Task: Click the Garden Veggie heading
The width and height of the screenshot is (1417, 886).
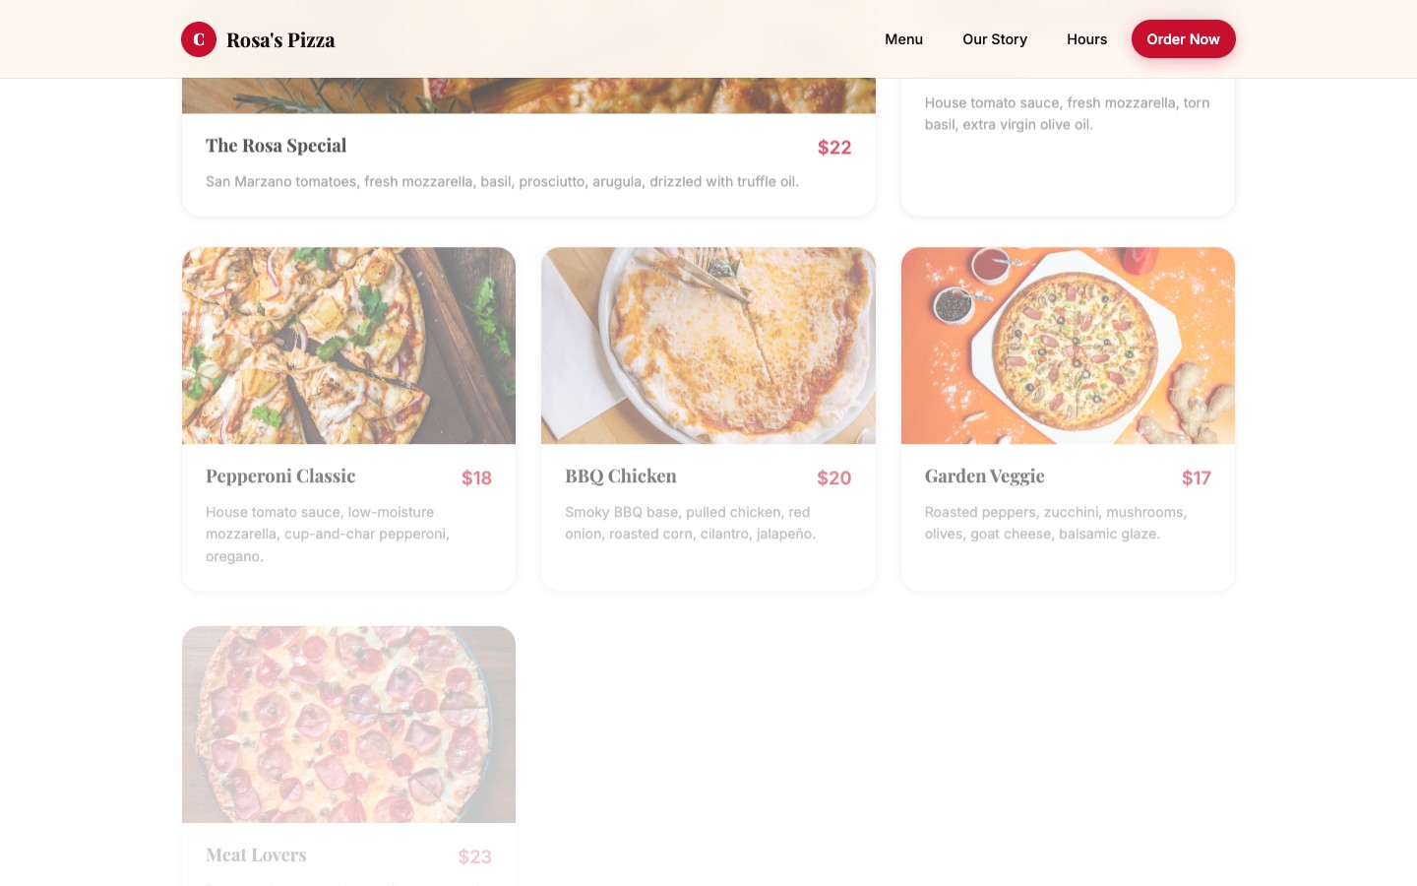Action: [984, 476]
